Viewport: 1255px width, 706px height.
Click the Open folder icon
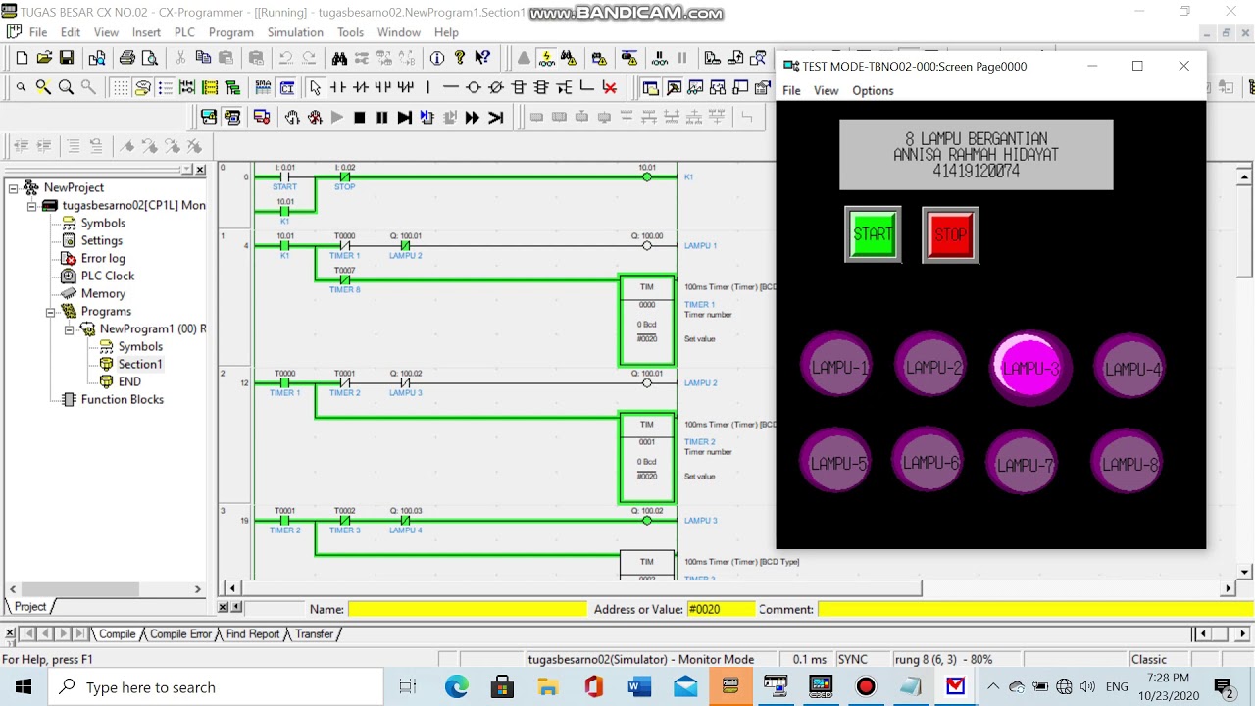pyautogui.click(x=44, y=58)
